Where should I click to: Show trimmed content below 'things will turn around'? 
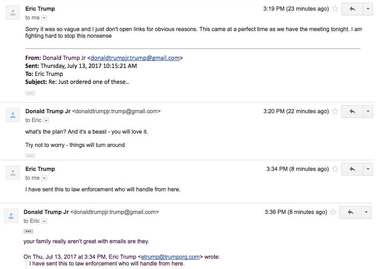coord(30,156)
